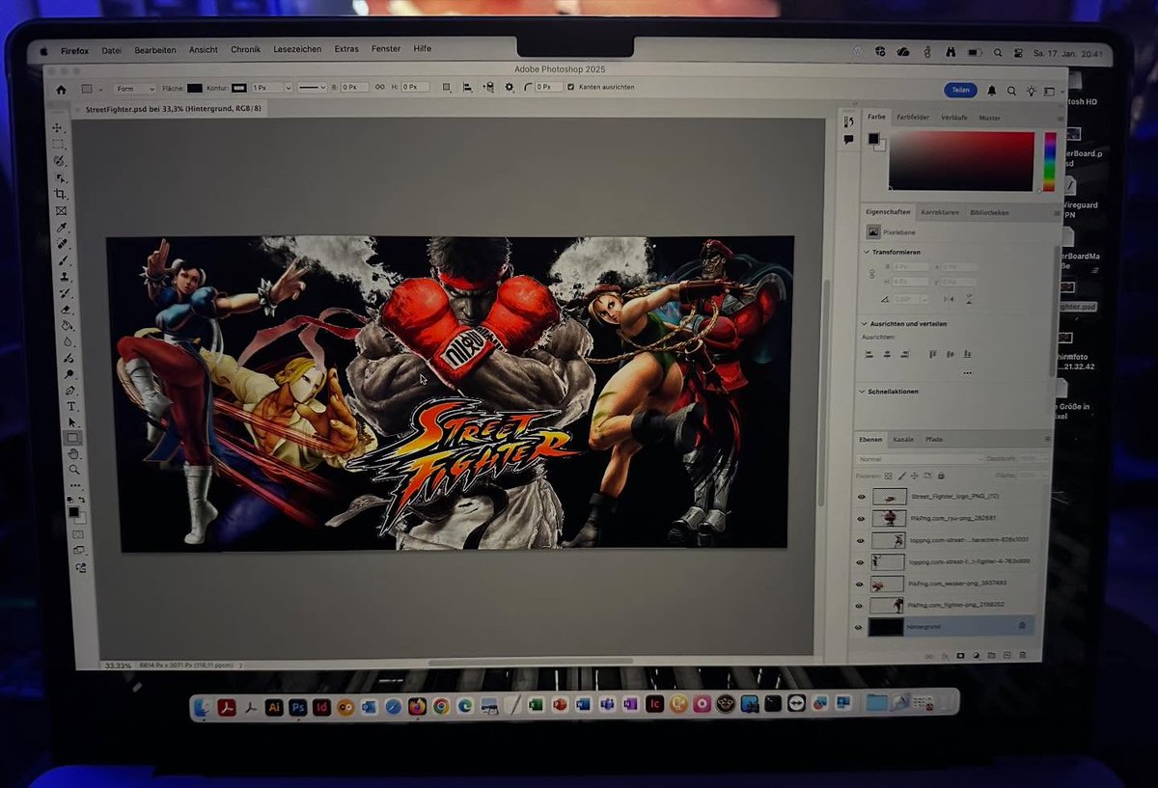Select the Zoom tool
The width and height of the screenshot is (1158, 788).
(x=74, y=469)
